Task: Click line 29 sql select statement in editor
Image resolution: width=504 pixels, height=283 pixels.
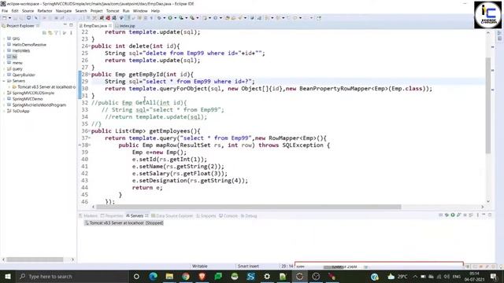Action: point(180,82)
